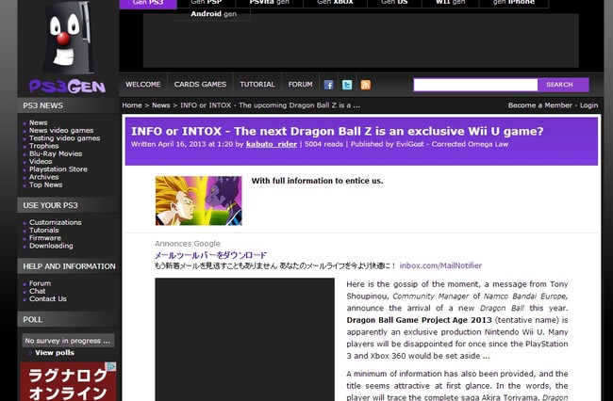Click the article title heading
The image size is (613, 401).
pos(337,131)
